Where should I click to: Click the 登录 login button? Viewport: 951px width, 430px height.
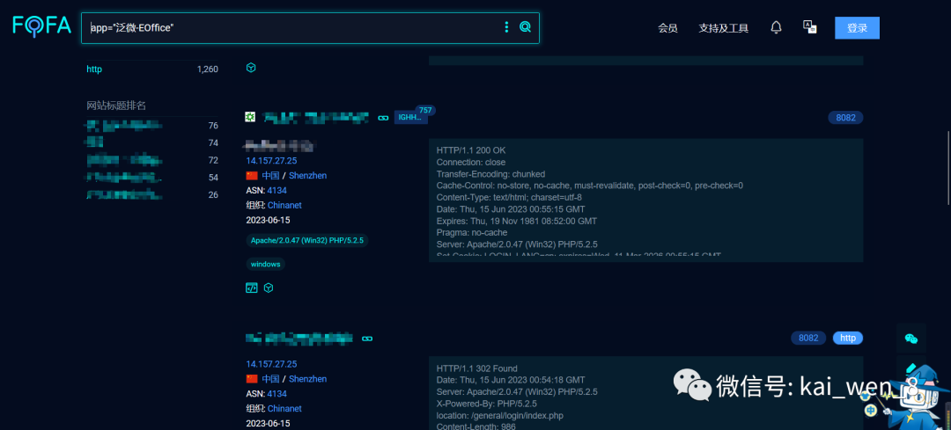[857, 28]
